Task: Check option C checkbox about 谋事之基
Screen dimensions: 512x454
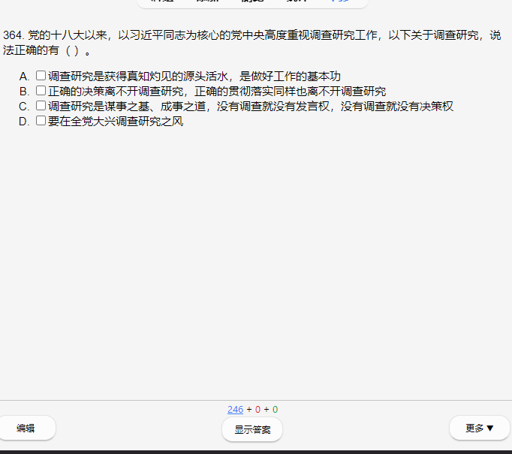Action: [41, 106]
